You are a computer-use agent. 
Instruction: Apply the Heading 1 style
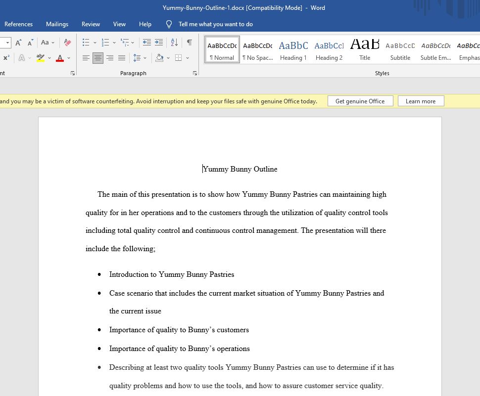tap(293, 50)
